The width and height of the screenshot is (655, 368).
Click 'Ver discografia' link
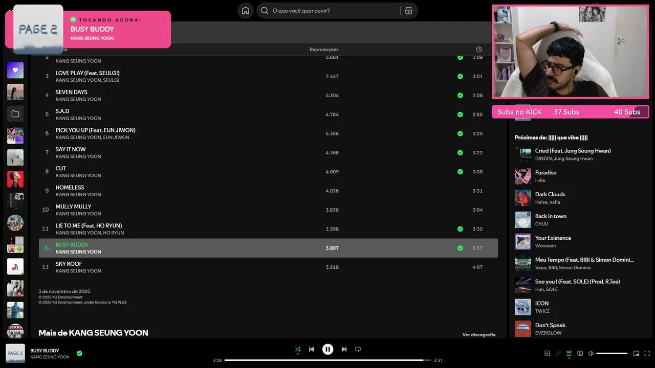click(479, 335)
